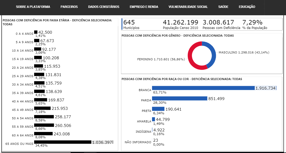Viewport: 286px width, 153px height.
Task: Go to the Parceiros section
Action: pyautogui.click(x=69, y=7)
